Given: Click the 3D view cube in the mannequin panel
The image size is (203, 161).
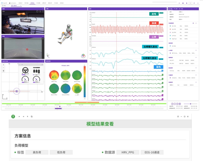Looking at the screenshot, I should [83, 56].
